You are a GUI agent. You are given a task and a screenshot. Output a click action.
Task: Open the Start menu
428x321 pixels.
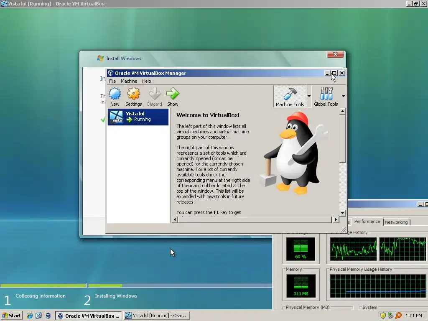(x=11, y=316)
